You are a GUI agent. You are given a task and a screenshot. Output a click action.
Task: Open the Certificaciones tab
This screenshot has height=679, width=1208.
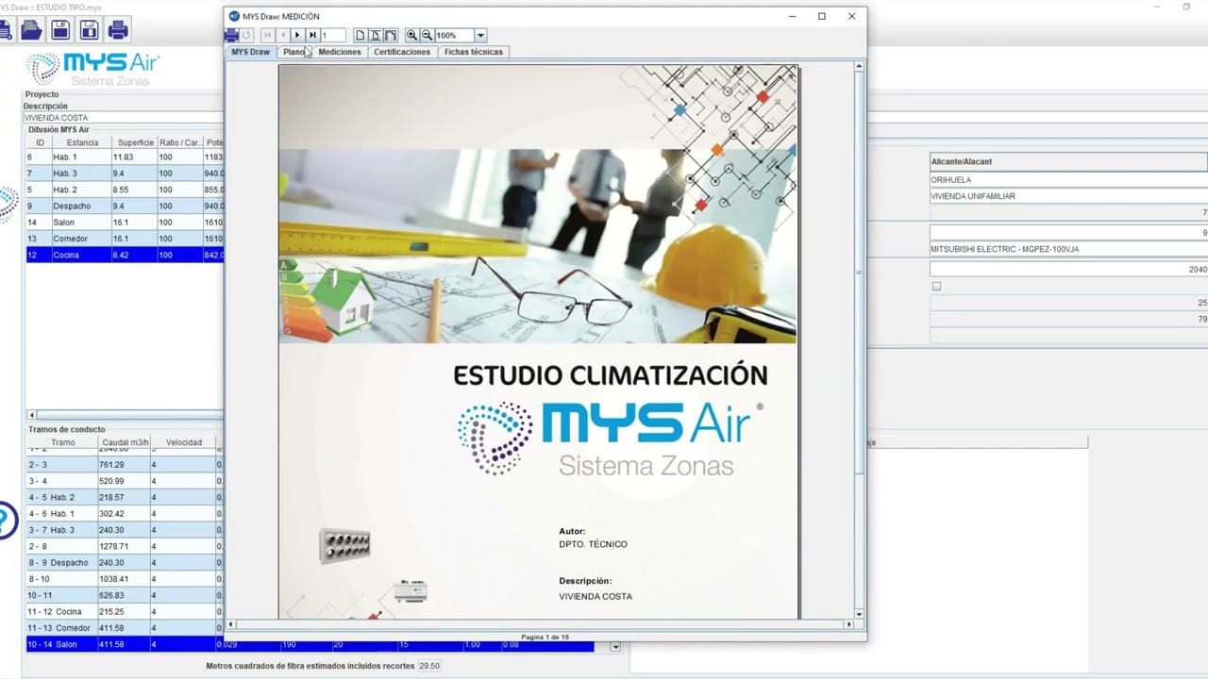pyautogui.click(x=402, y=52)
